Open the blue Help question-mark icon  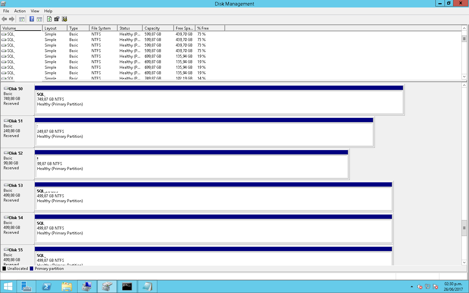[x=32, y=19]
